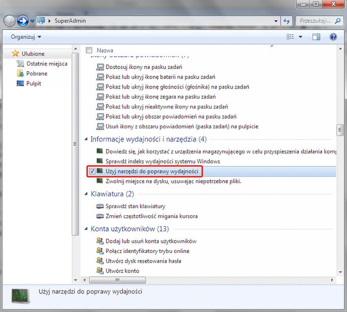This screenshot has width=347, height=312.
Task: Click the icon of Dowiedz się, jak korzystać z urządzenia
Action: tap(100, 151)
